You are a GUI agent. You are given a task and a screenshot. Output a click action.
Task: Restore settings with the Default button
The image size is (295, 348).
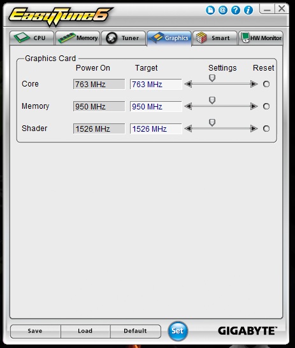pyautogui.click(x=135, y=331)
